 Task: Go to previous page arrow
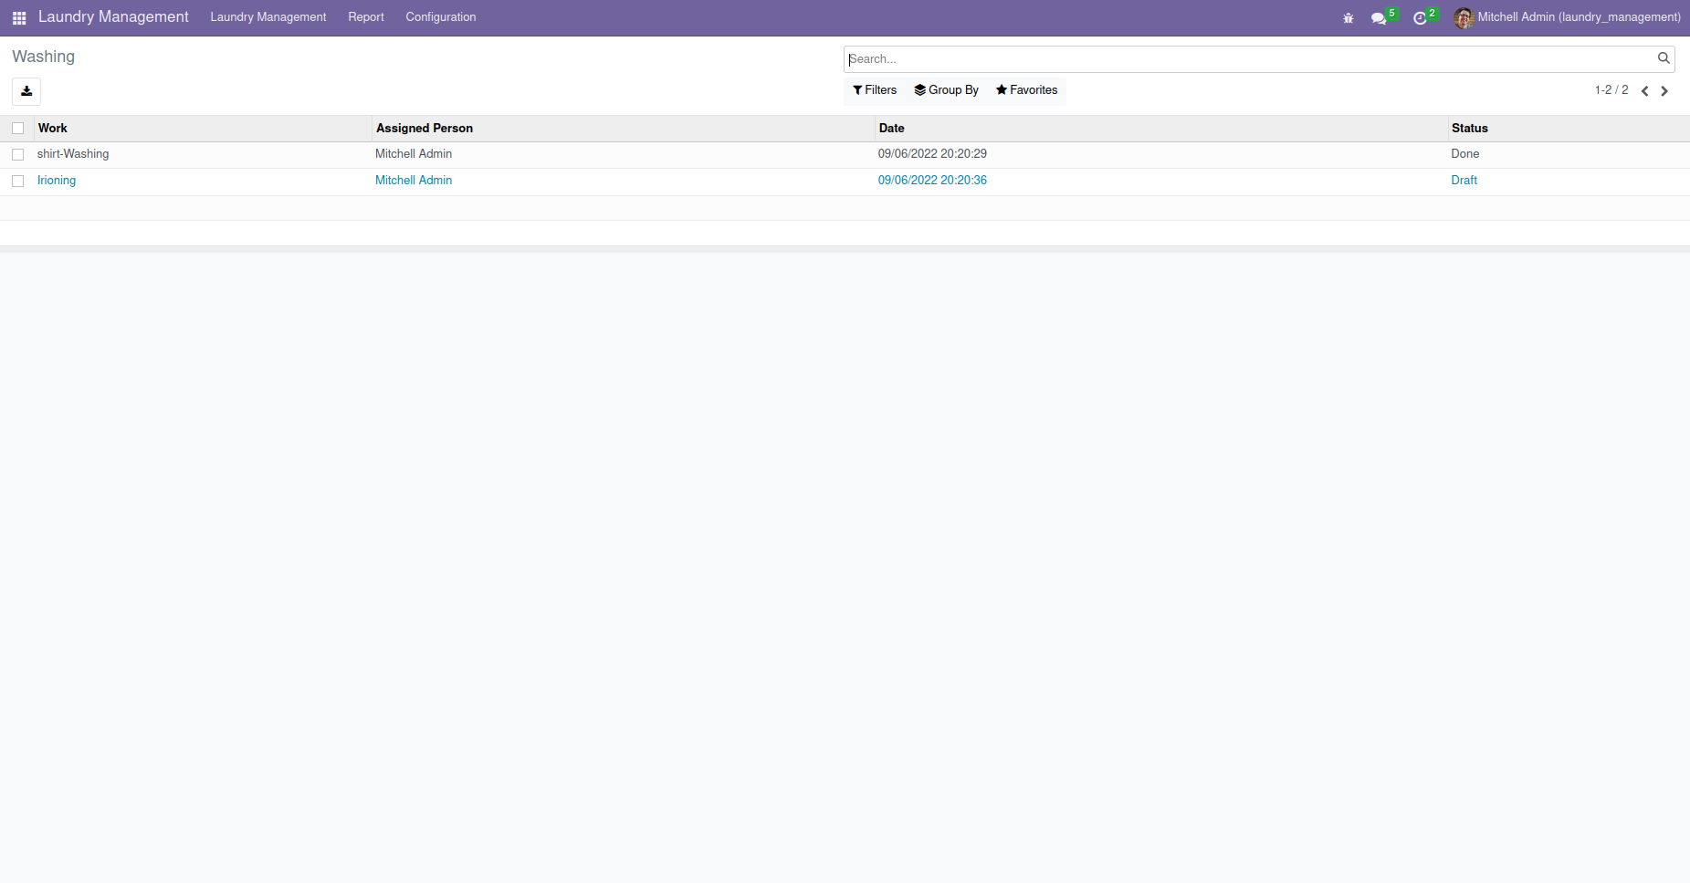point(1645,90)
